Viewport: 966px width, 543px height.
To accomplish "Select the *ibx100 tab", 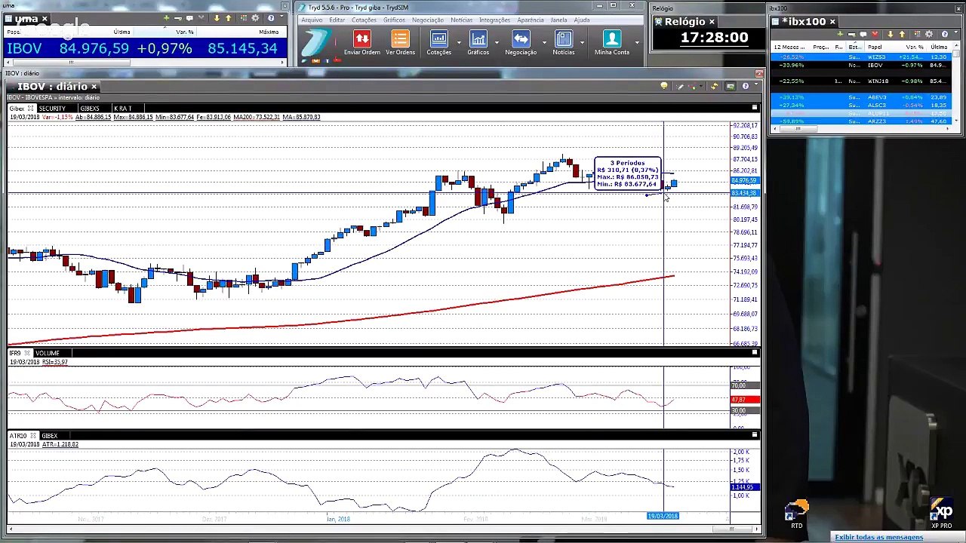I will coord(805,22).
